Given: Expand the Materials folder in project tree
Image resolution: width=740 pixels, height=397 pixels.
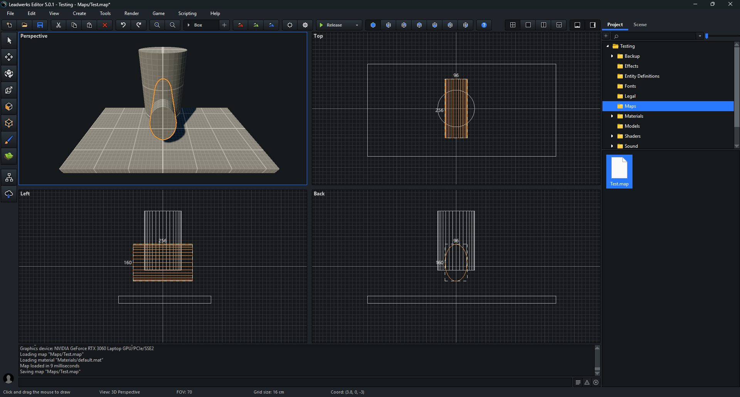Looking at the screenshot, I should point(612,116).
